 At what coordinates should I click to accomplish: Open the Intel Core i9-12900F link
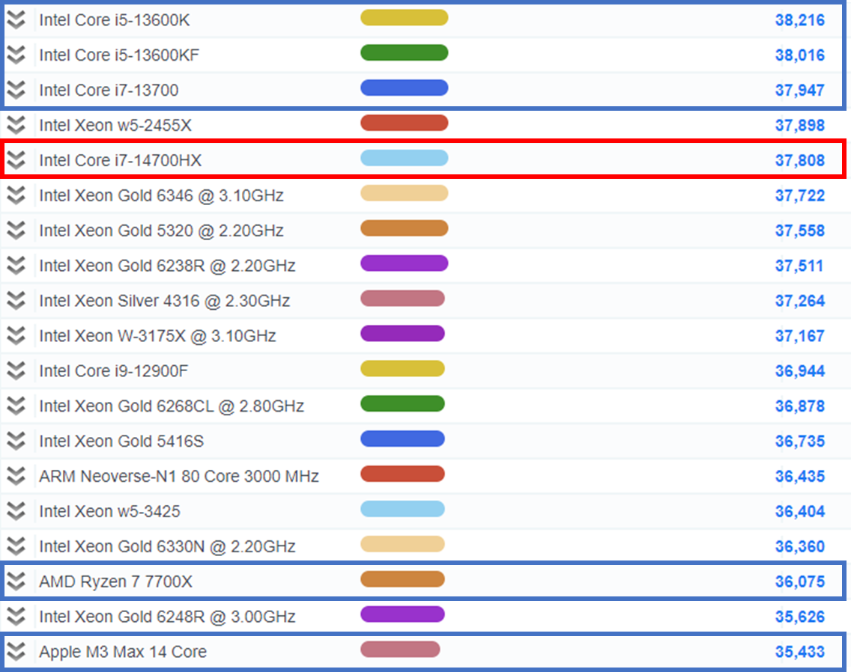point(113,371)
